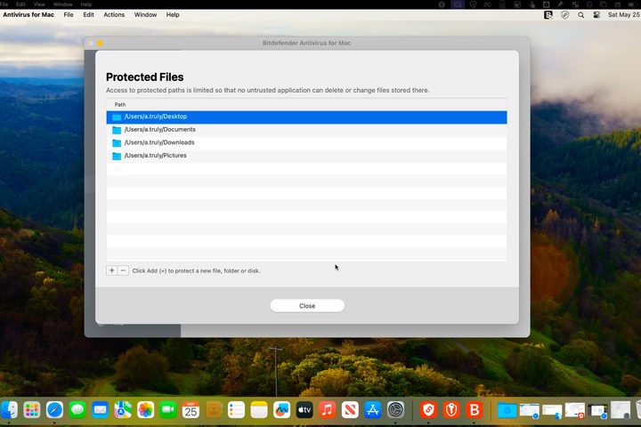
Task: Select the /Users/a.truly/Pictures row
Action: (306, 156)
